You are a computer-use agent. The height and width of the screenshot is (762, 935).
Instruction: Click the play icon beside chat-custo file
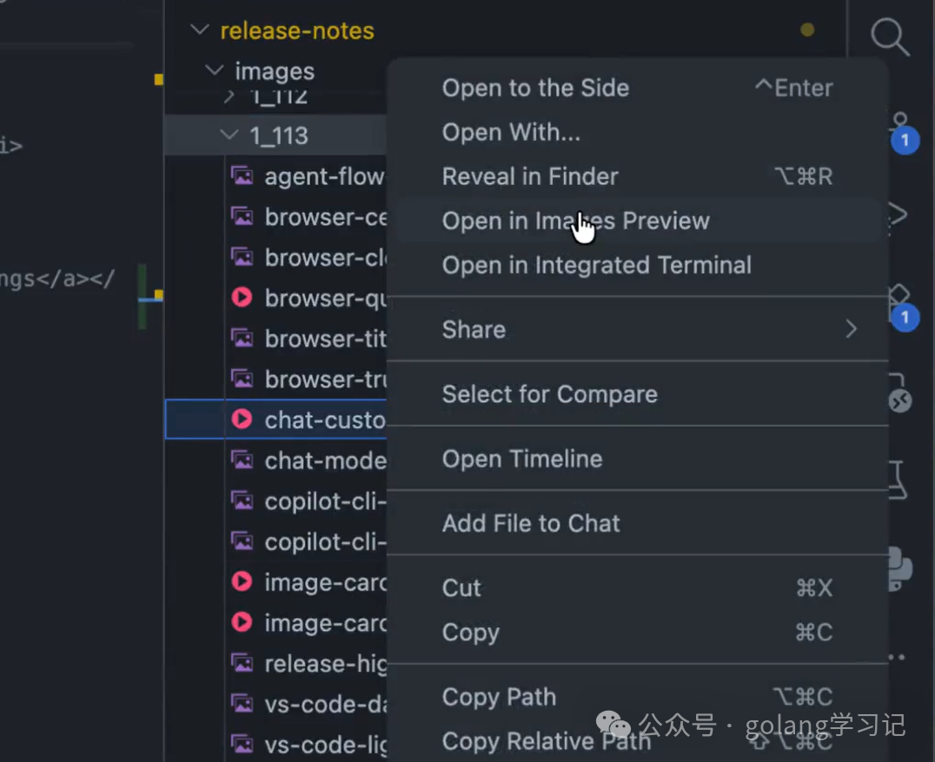click(x=242, y=419)
